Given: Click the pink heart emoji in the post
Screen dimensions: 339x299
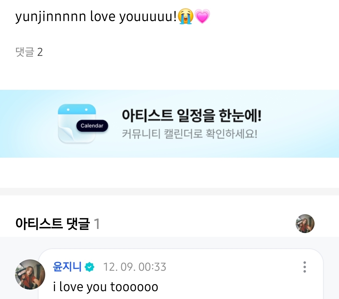Looking at the screenshot, I should click(x=202, y=17).
